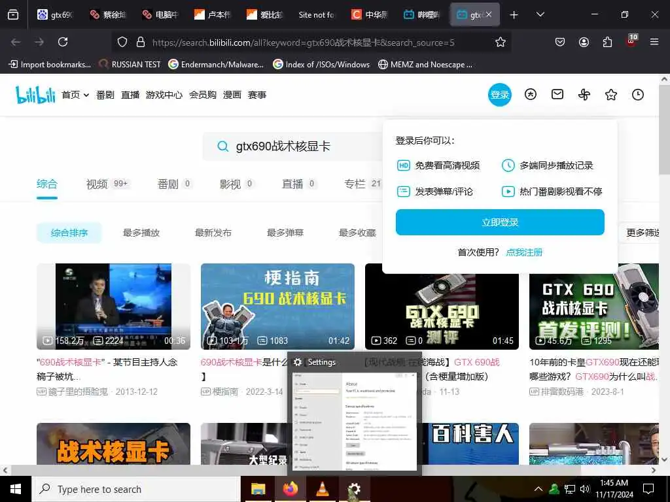Click the red extension icon with badge 10

point(631,41)
